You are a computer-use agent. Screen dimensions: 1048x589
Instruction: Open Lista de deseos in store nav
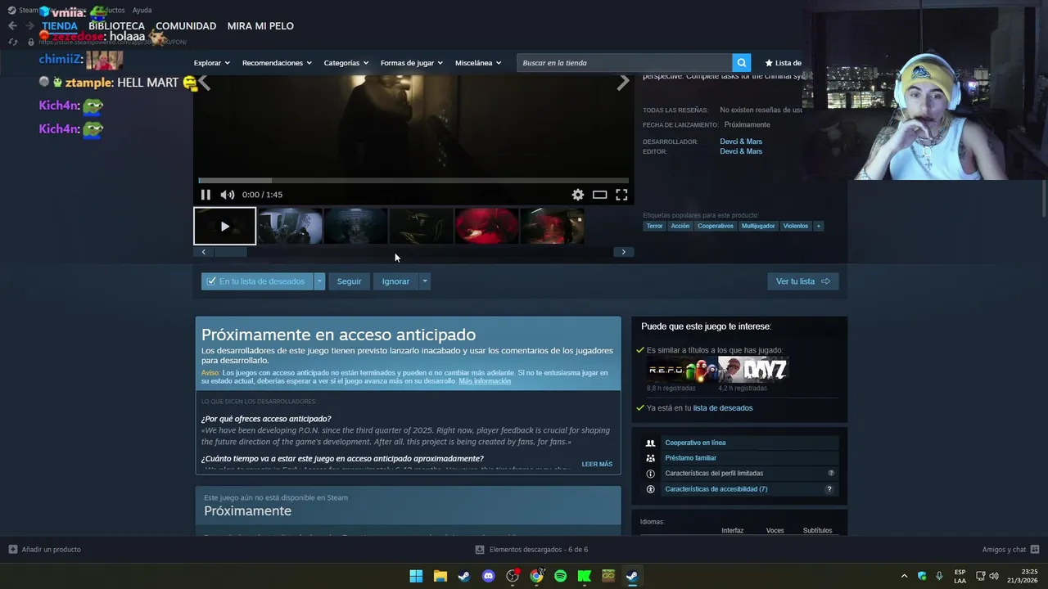tap(784, 63)
